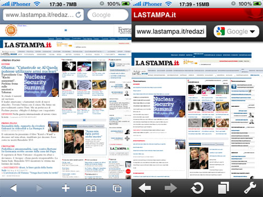Open the LAZAMPA.it banner in Safari page
The image size is (263, 197).
[x=119, y=149]
